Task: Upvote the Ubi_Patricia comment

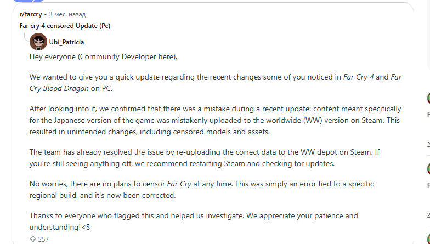Action: tap(33, 239)
